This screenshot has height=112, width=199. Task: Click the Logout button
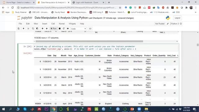pyautogui.click(x=178, y=18)
